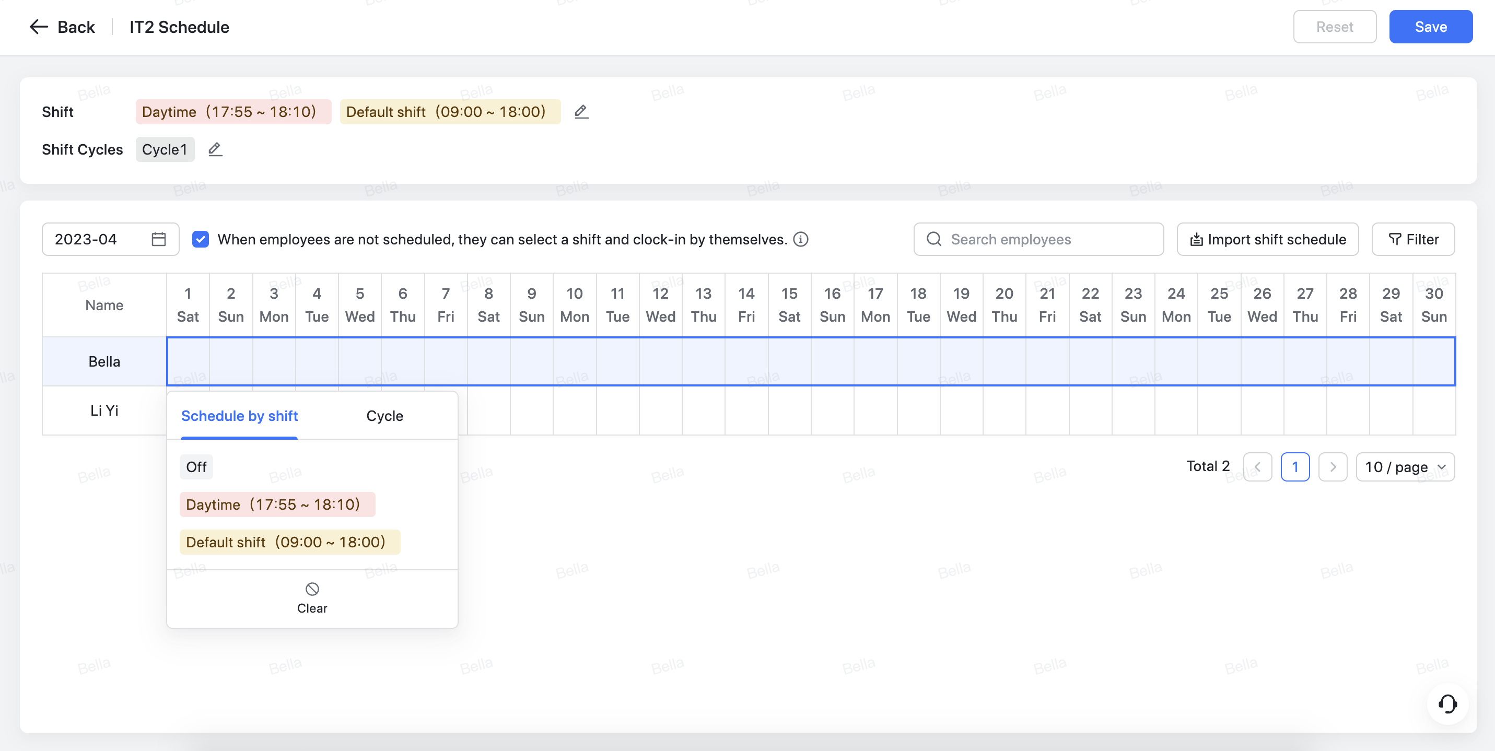The image size is (1495, 751).
Task: Open the Shift edit pencil icon
Action: 581,111
